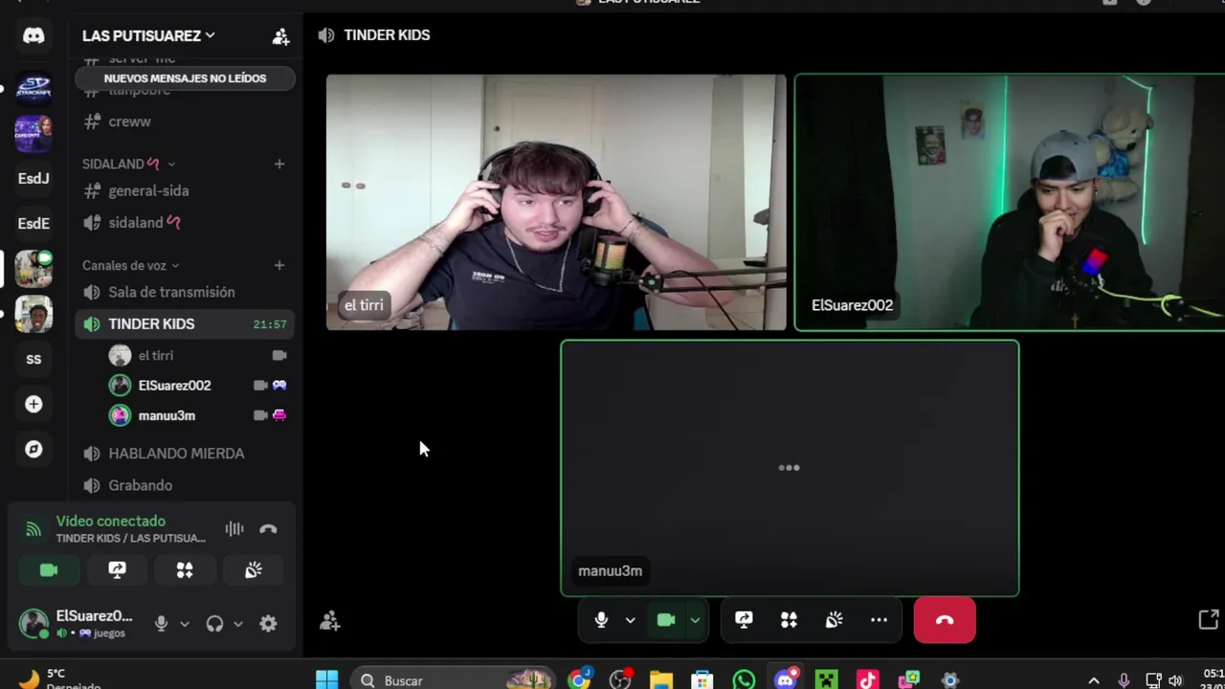
Task: Turn off the camera in the call controls
Action: [x=666, y=620]
